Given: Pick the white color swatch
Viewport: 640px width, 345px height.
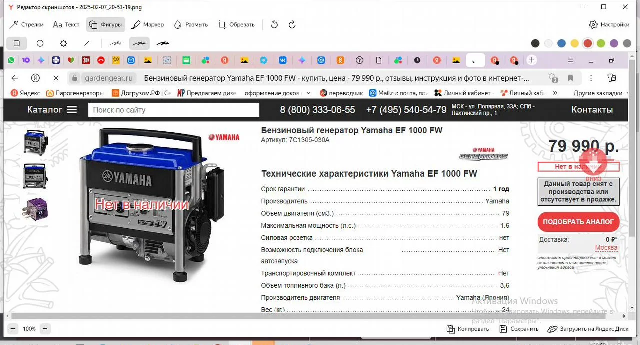Looking at the screenshot, I should click(x=548, y=43).
